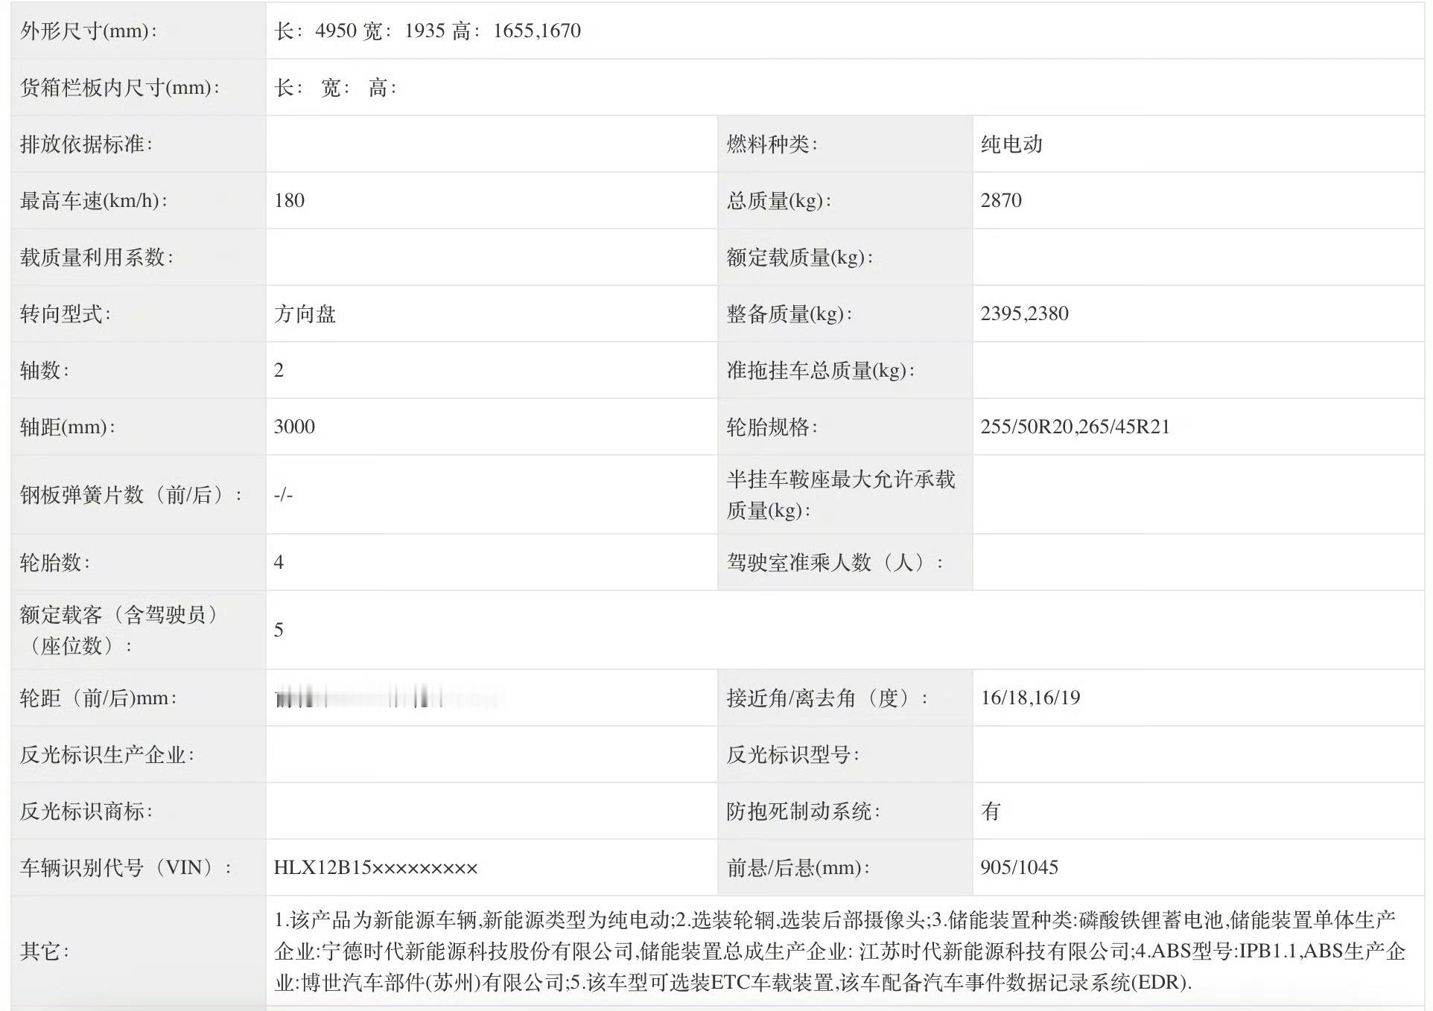
Task: Select the 总质量(kg) label
Action: click(x=779, y=201)
